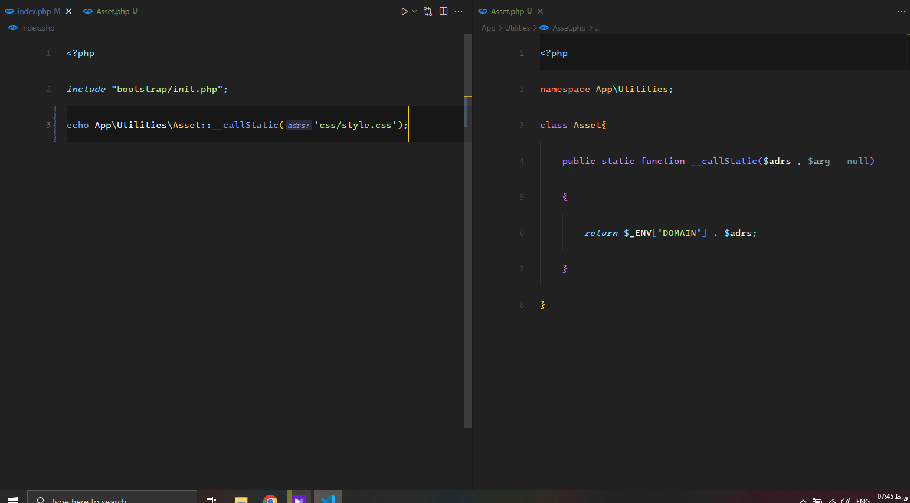Click the $adrs parameter in method signature
This screenshot has height=503, width=910.
[x=777, y=161]
